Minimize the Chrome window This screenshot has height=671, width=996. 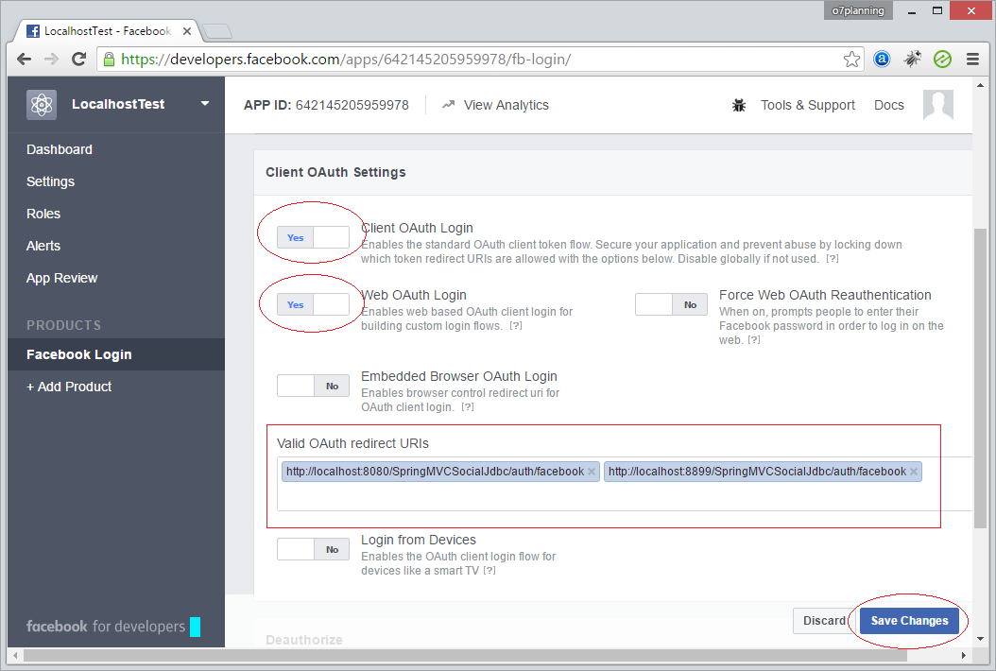coord(912,10)
